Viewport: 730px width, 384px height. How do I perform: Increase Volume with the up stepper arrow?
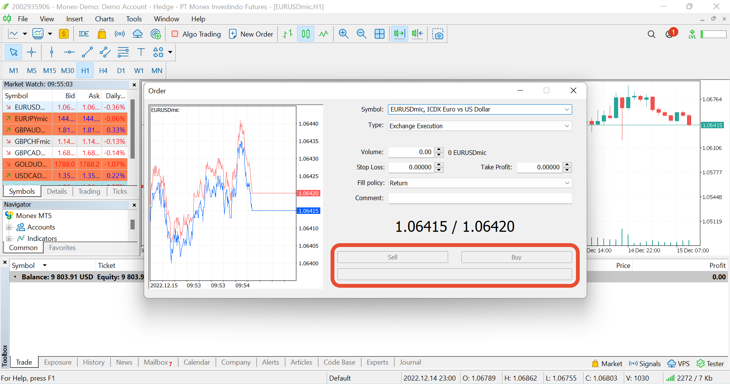[x=439, y=150]
